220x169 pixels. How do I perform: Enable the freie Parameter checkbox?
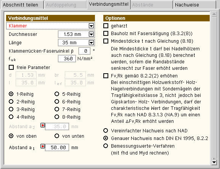pos(11,68)
